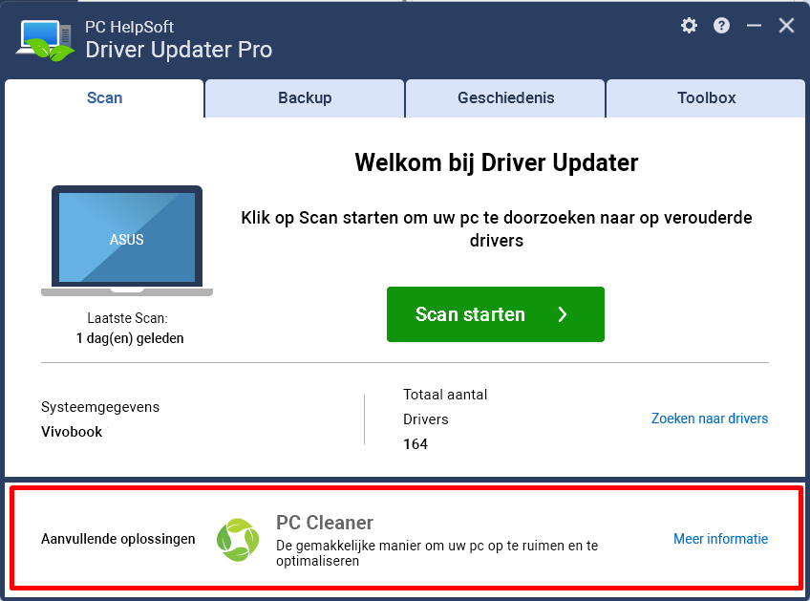Go to the Geschiedenis tab
This screenshot has height=601, width=810.
coord(505,98)
